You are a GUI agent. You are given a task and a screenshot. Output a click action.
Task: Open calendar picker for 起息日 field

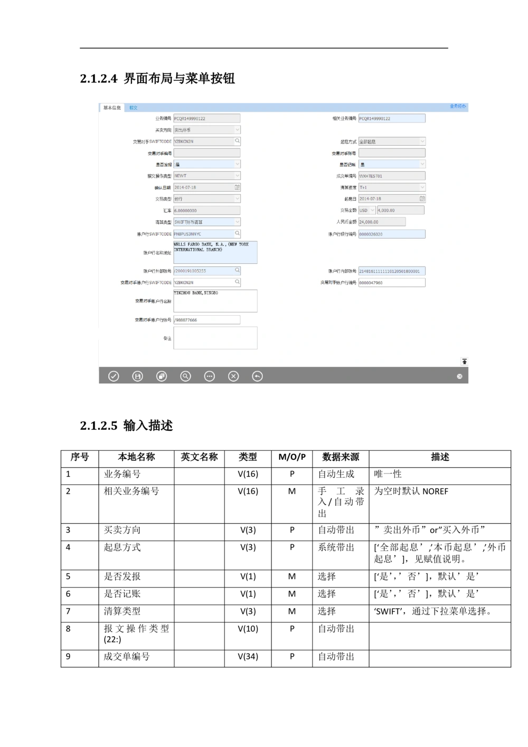(x=422, y=199)
